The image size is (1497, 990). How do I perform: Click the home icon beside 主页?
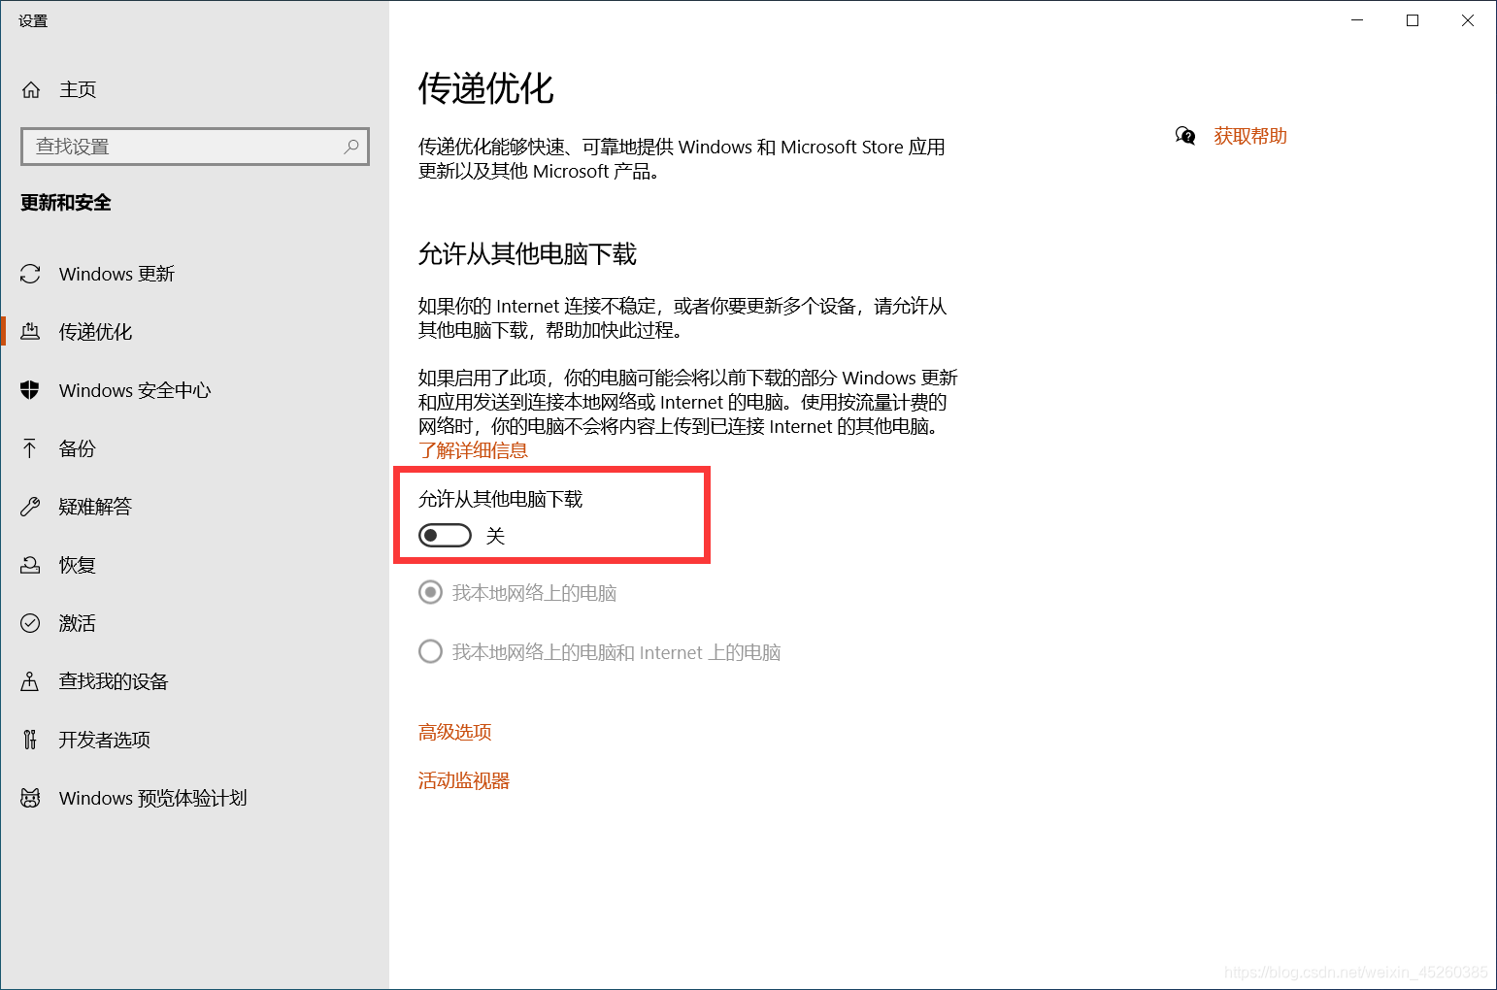pos(31,90)
